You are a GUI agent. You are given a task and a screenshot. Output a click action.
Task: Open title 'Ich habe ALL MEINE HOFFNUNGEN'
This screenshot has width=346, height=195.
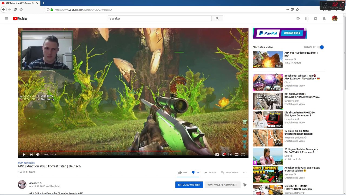click(298, 188)
